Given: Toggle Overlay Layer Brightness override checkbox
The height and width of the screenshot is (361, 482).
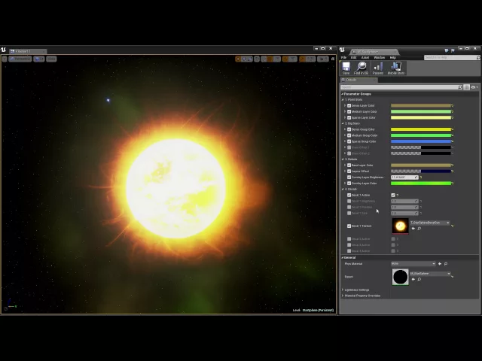Looking at the screenshot, I should coord(349,177).
